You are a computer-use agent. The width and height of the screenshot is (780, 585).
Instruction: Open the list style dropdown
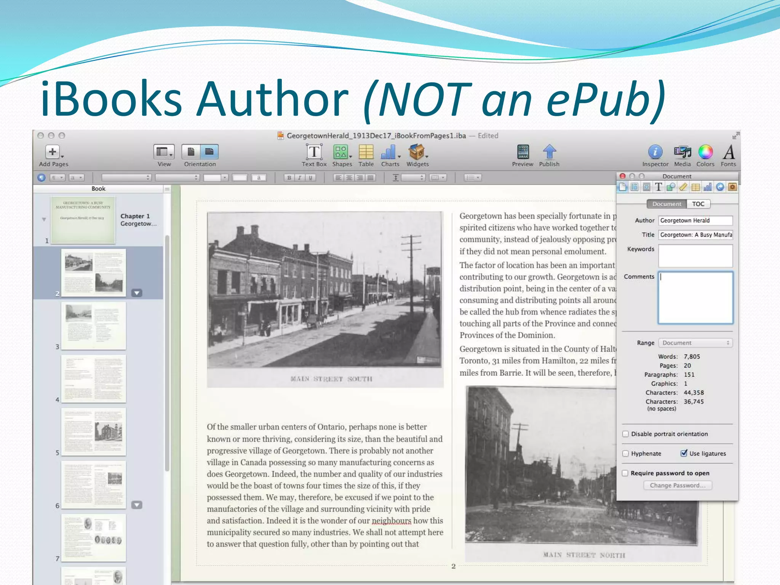pyautogui.click(x=473, y=177)
